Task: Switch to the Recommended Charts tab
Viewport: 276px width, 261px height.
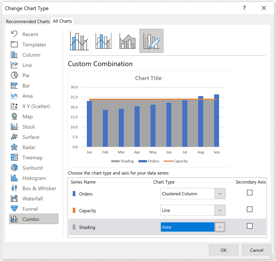Action: pos(28,21)
